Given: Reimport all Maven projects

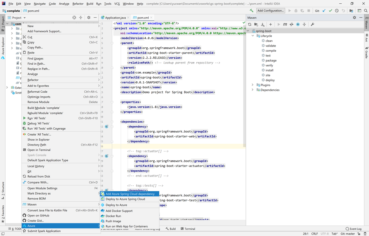Looking at the screenshot, I should 250,24.
